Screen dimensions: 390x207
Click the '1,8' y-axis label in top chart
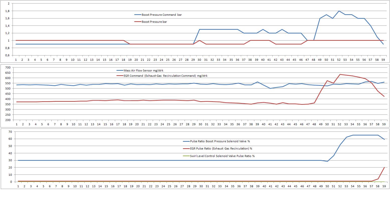click(7, 11)
